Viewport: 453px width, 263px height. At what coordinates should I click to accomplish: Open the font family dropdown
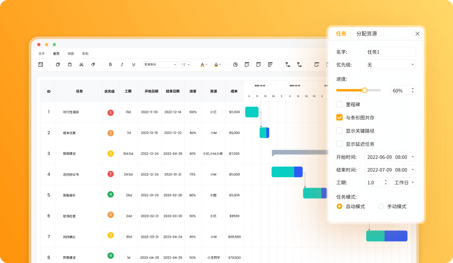point(159,64)
